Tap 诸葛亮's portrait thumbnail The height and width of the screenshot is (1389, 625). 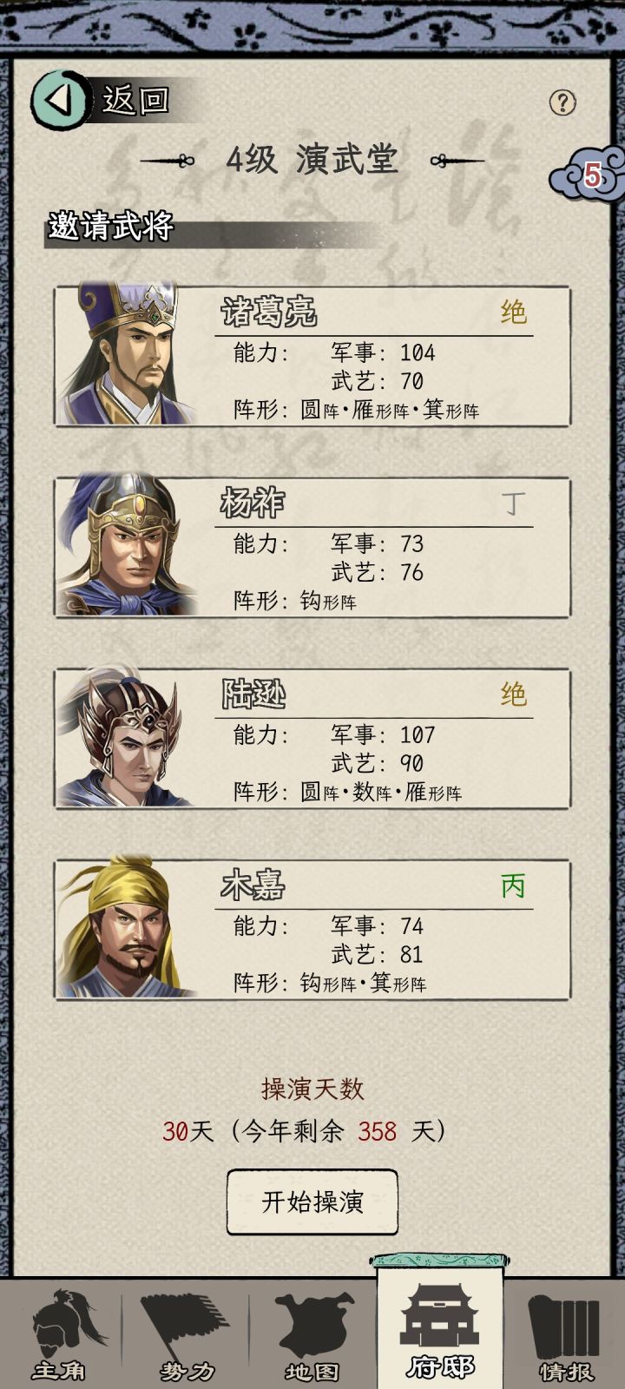[x=128, y=354]
